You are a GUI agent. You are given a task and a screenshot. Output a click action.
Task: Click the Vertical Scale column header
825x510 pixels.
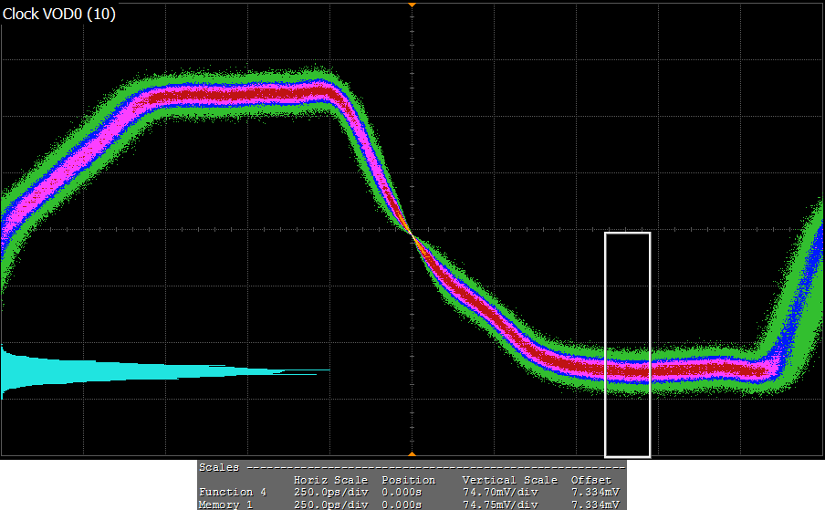coord(509,480)
